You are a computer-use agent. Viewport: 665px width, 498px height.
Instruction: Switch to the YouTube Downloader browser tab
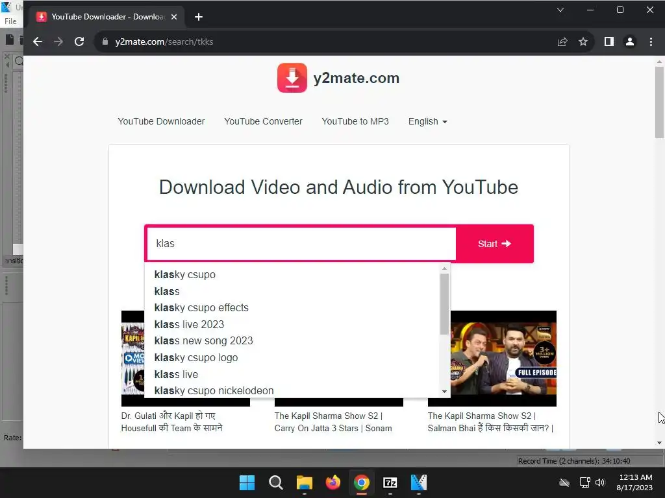(107, 17)
